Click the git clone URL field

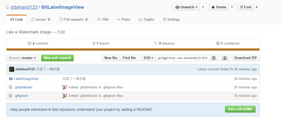tap(183, 58)
